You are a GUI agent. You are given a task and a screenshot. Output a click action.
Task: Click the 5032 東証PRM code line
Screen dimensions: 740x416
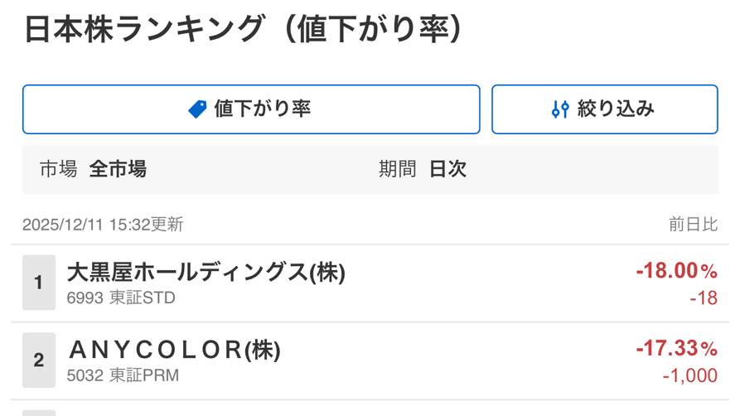click(x=123, y=375)
